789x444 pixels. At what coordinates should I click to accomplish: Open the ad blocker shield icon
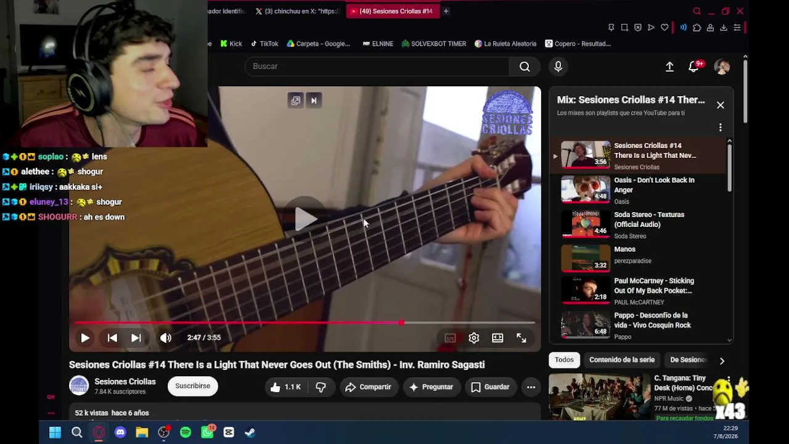(x=638, y=28)
